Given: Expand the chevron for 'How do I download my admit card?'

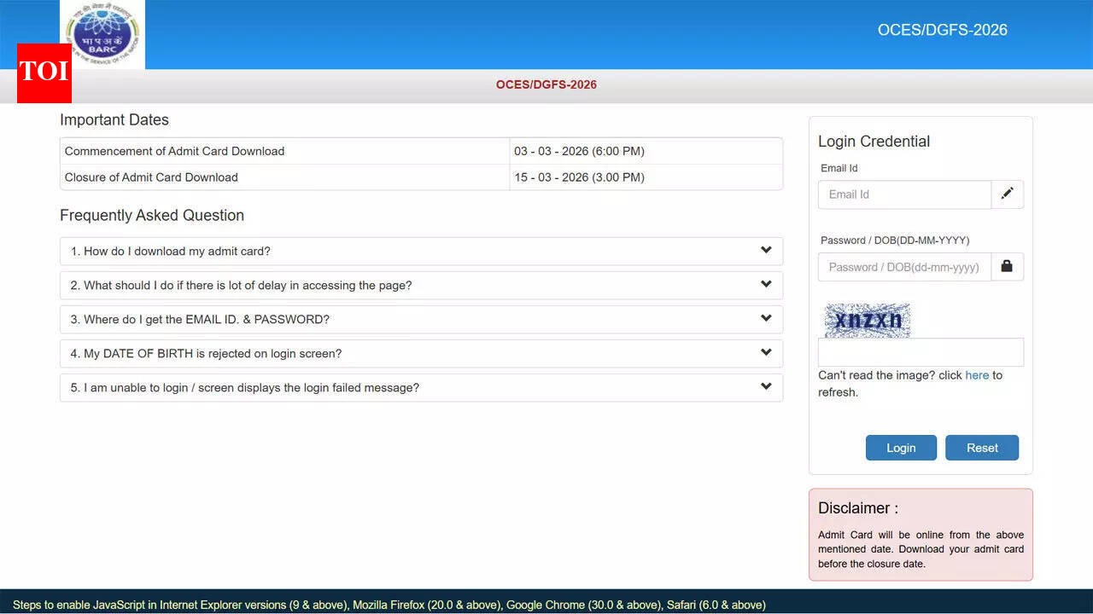Looking at the screenshot, I should tap(766, 251).
